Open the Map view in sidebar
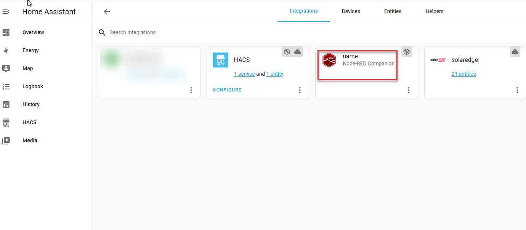Image resolution: width=526 pixels, height=230 pixels. 27,68
